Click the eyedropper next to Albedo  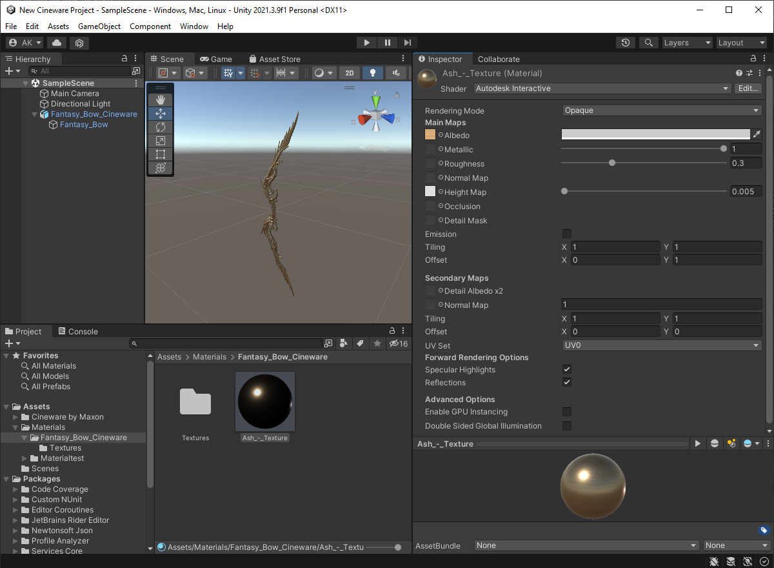pyautogui.click(x=757, y=134)
